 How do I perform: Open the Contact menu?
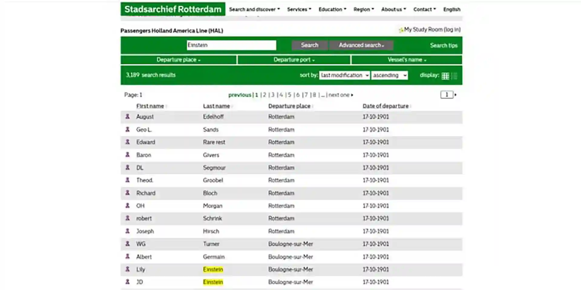425,9
